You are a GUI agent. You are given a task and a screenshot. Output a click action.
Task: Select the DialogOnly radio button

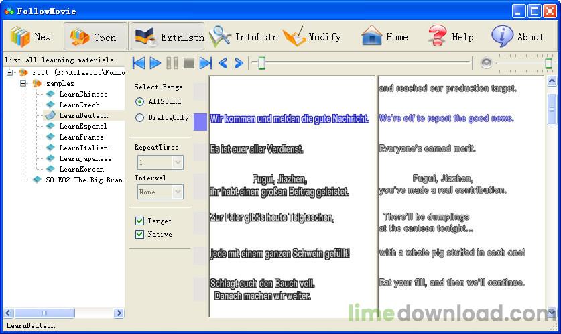[139, 117]
